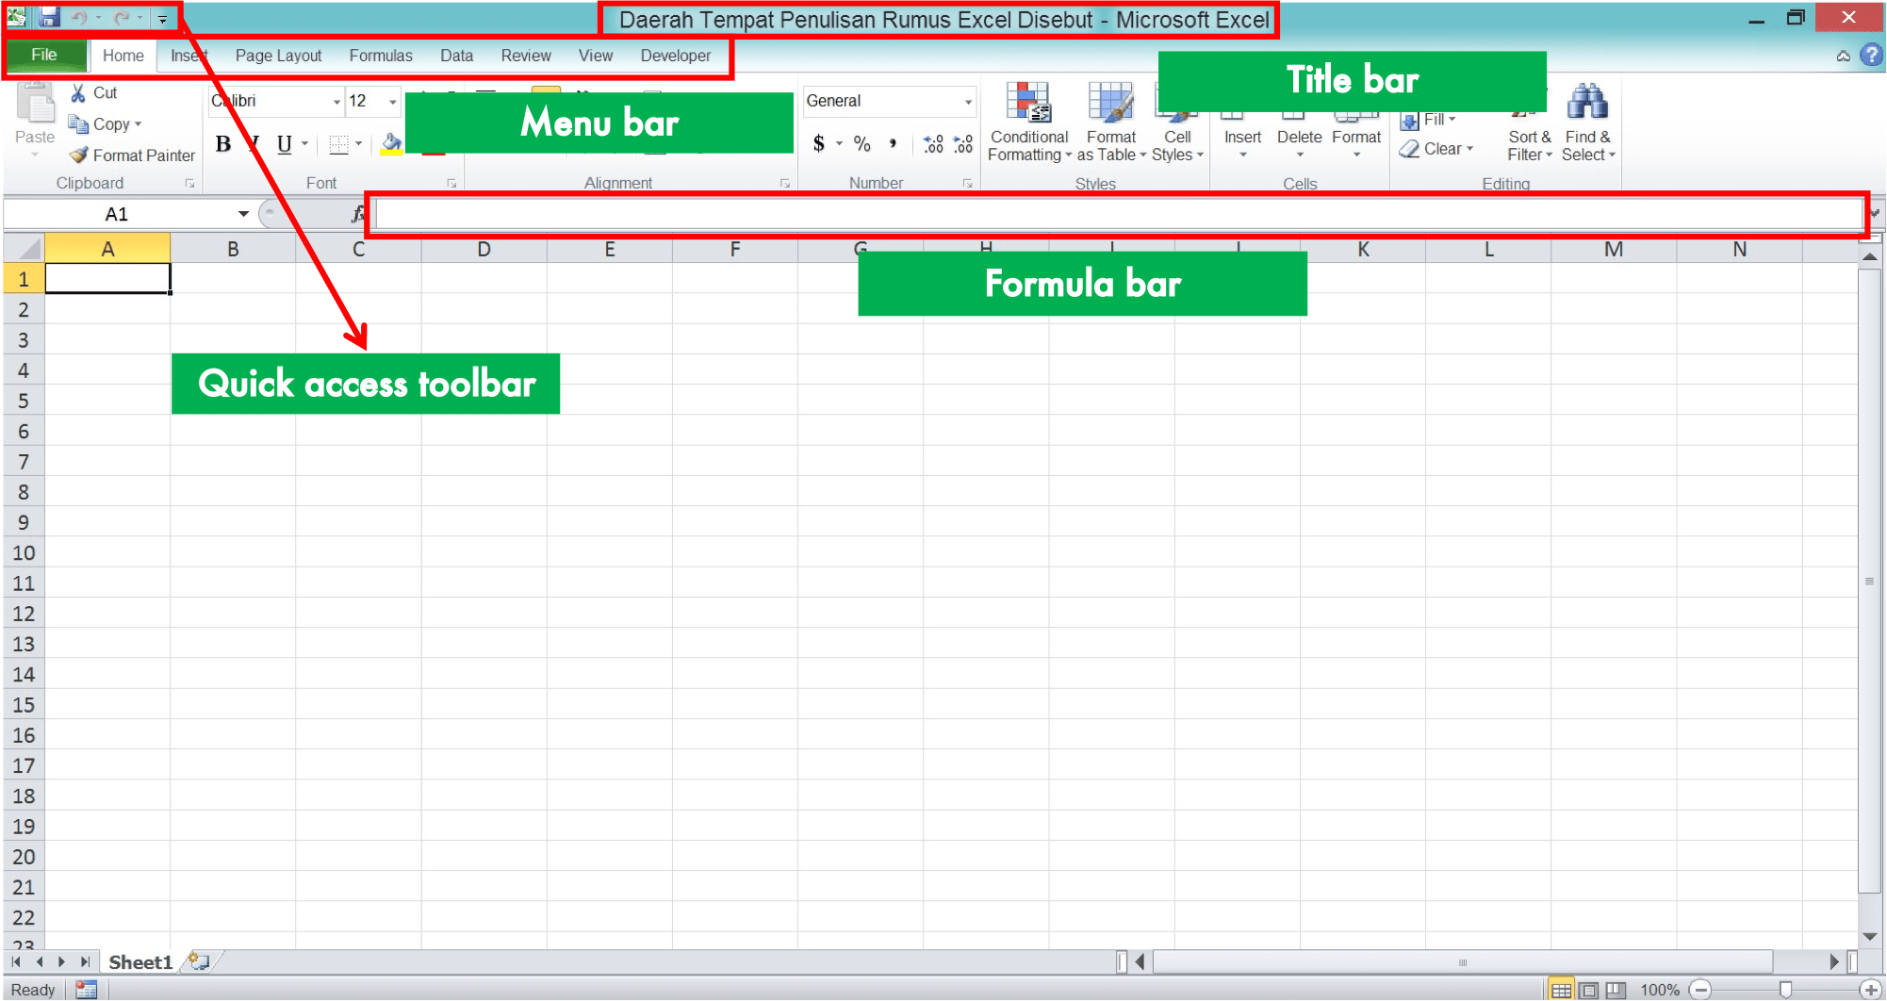This screenshot has height=1001, width=1887.
Task: Click Format Painter
Action: [x=133, y=155]
